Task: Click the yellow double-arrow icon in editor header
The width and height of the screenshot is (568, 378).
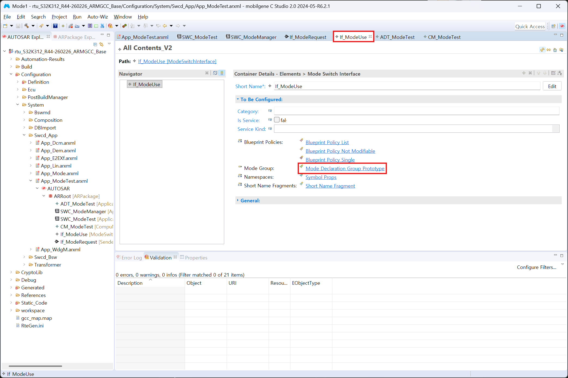Action: tap(549, 50)
